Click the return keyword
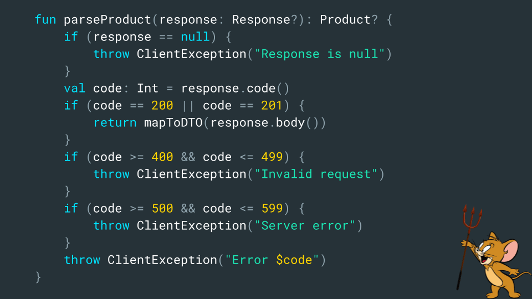Image resolution: width=532 pixels, height=299 pixels. pos(115,123)
